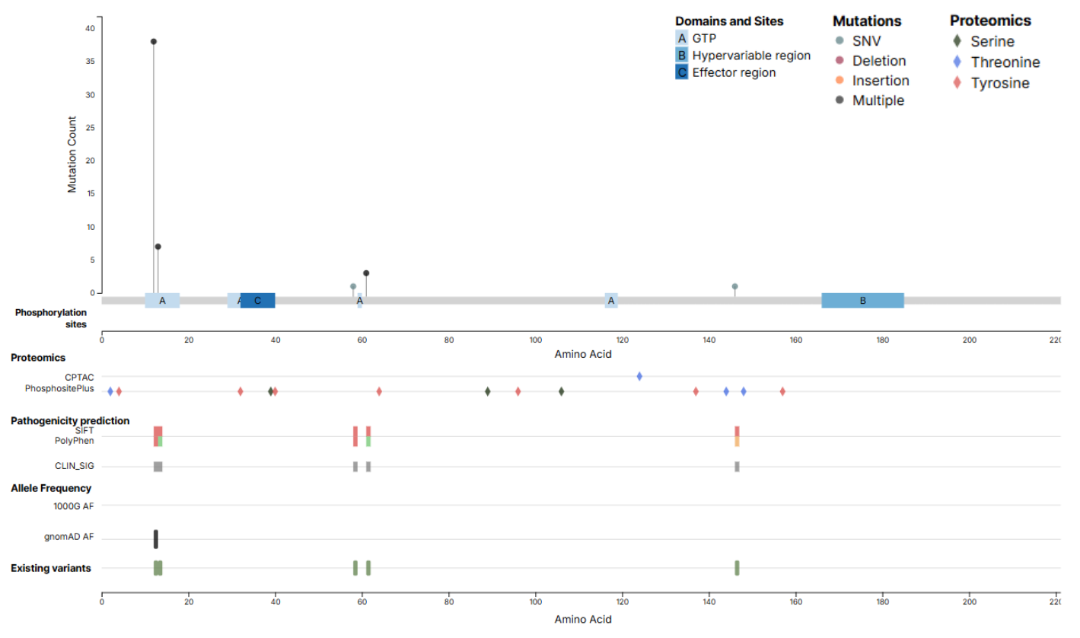Screen dimensions: 1080x638
Task: Select the tyrosine diamond near amino acid 4
Action: point(119,391)
